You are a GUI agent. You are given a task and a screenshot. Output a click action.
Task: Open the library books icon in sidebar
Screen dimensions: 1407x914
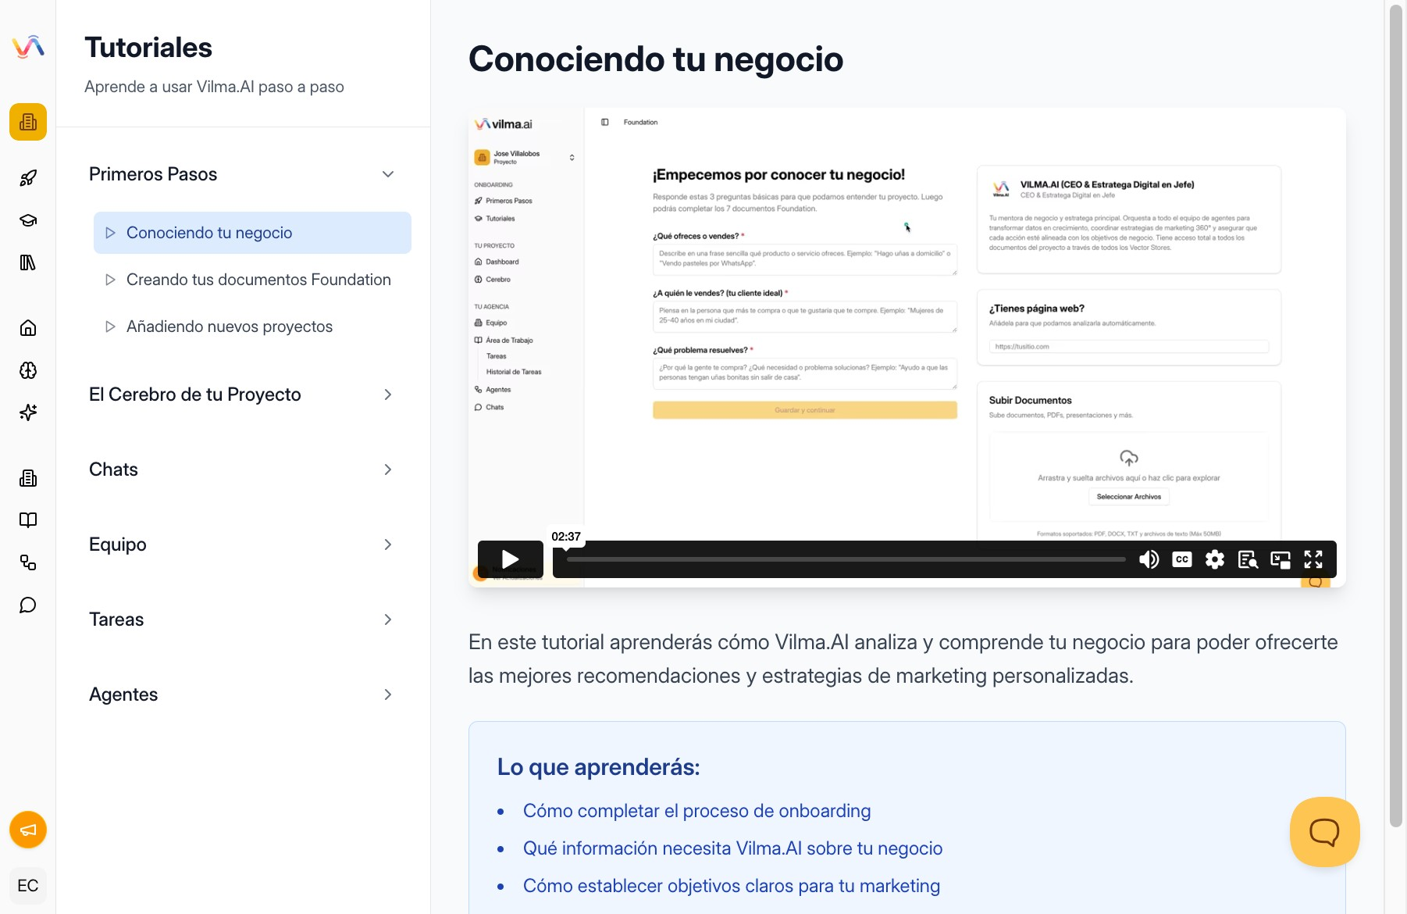click(28, 262)
